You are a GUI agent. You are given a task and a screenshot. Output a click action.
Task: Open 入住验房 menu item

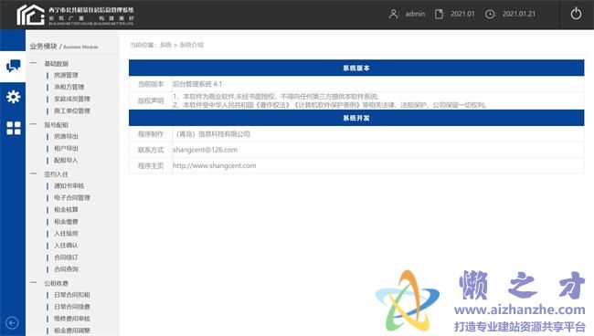coord(66,234)
